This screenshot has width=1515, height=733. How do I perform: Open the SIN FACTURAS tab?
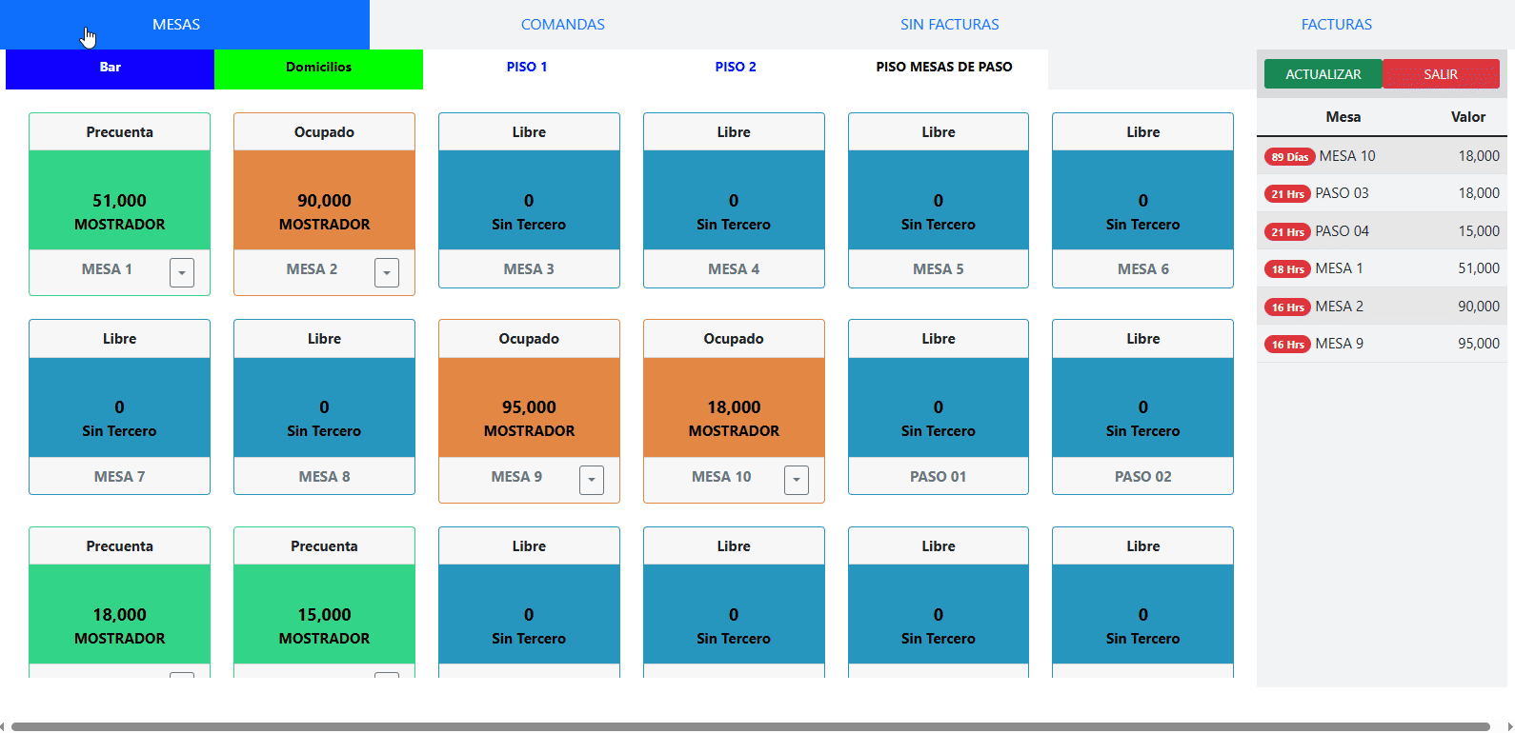(949, 25)
